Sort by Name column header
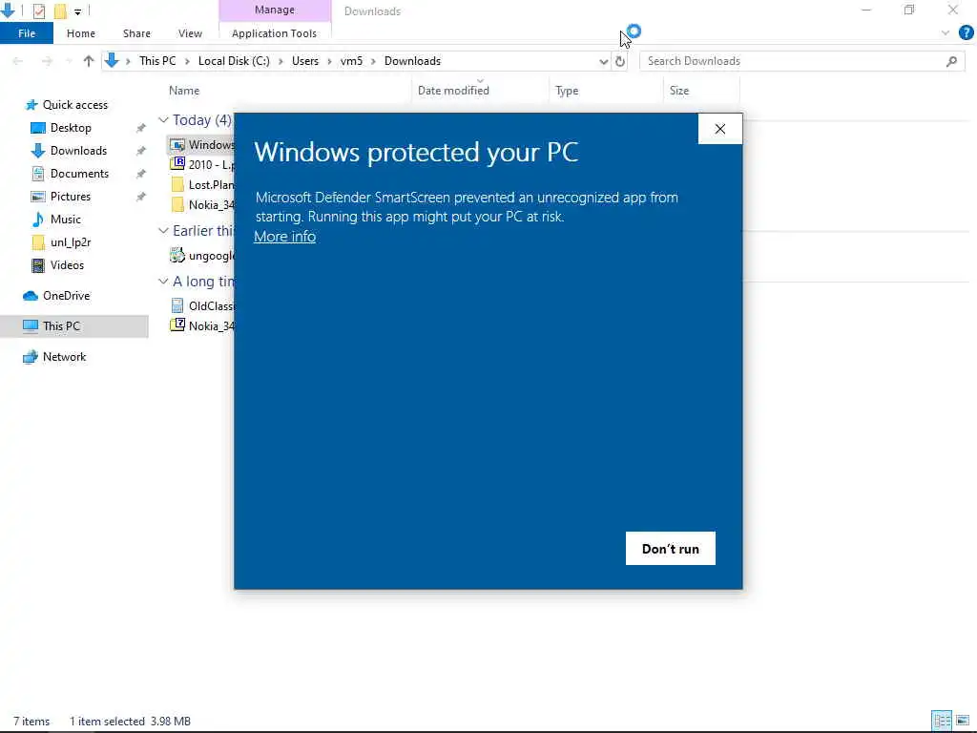 click(184, 91)
